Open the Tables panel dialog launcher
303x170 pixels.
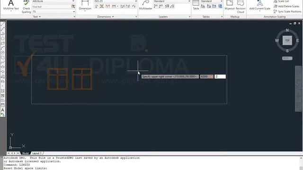222,17
